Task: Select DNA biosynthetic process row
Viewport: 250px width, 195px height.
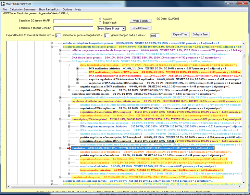Action: (x=146, y=58)
